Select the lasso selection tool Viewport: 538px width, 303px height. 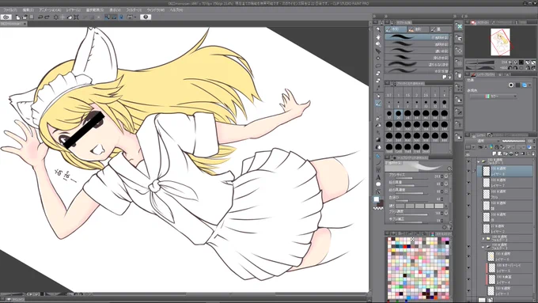[x=378, y=66]
